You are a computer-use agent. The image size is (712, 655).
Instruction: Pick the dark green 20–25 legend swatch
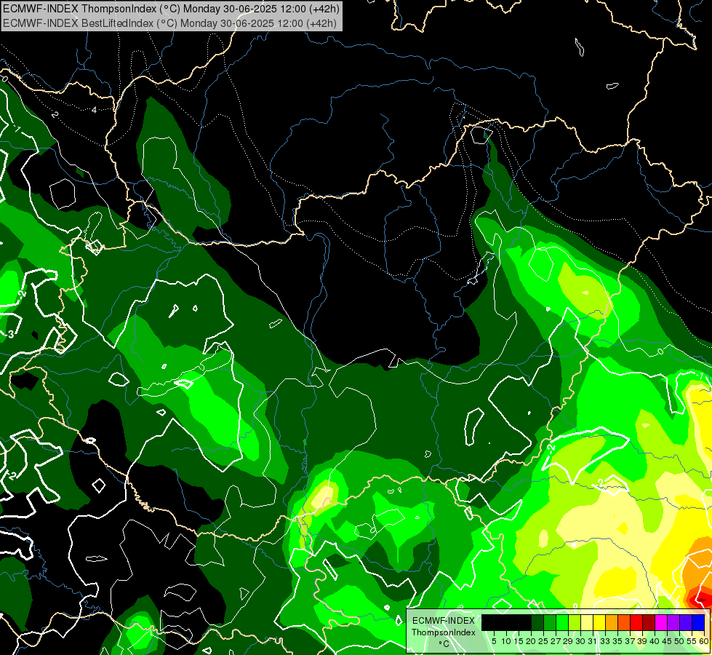click(x=537, y=622)
